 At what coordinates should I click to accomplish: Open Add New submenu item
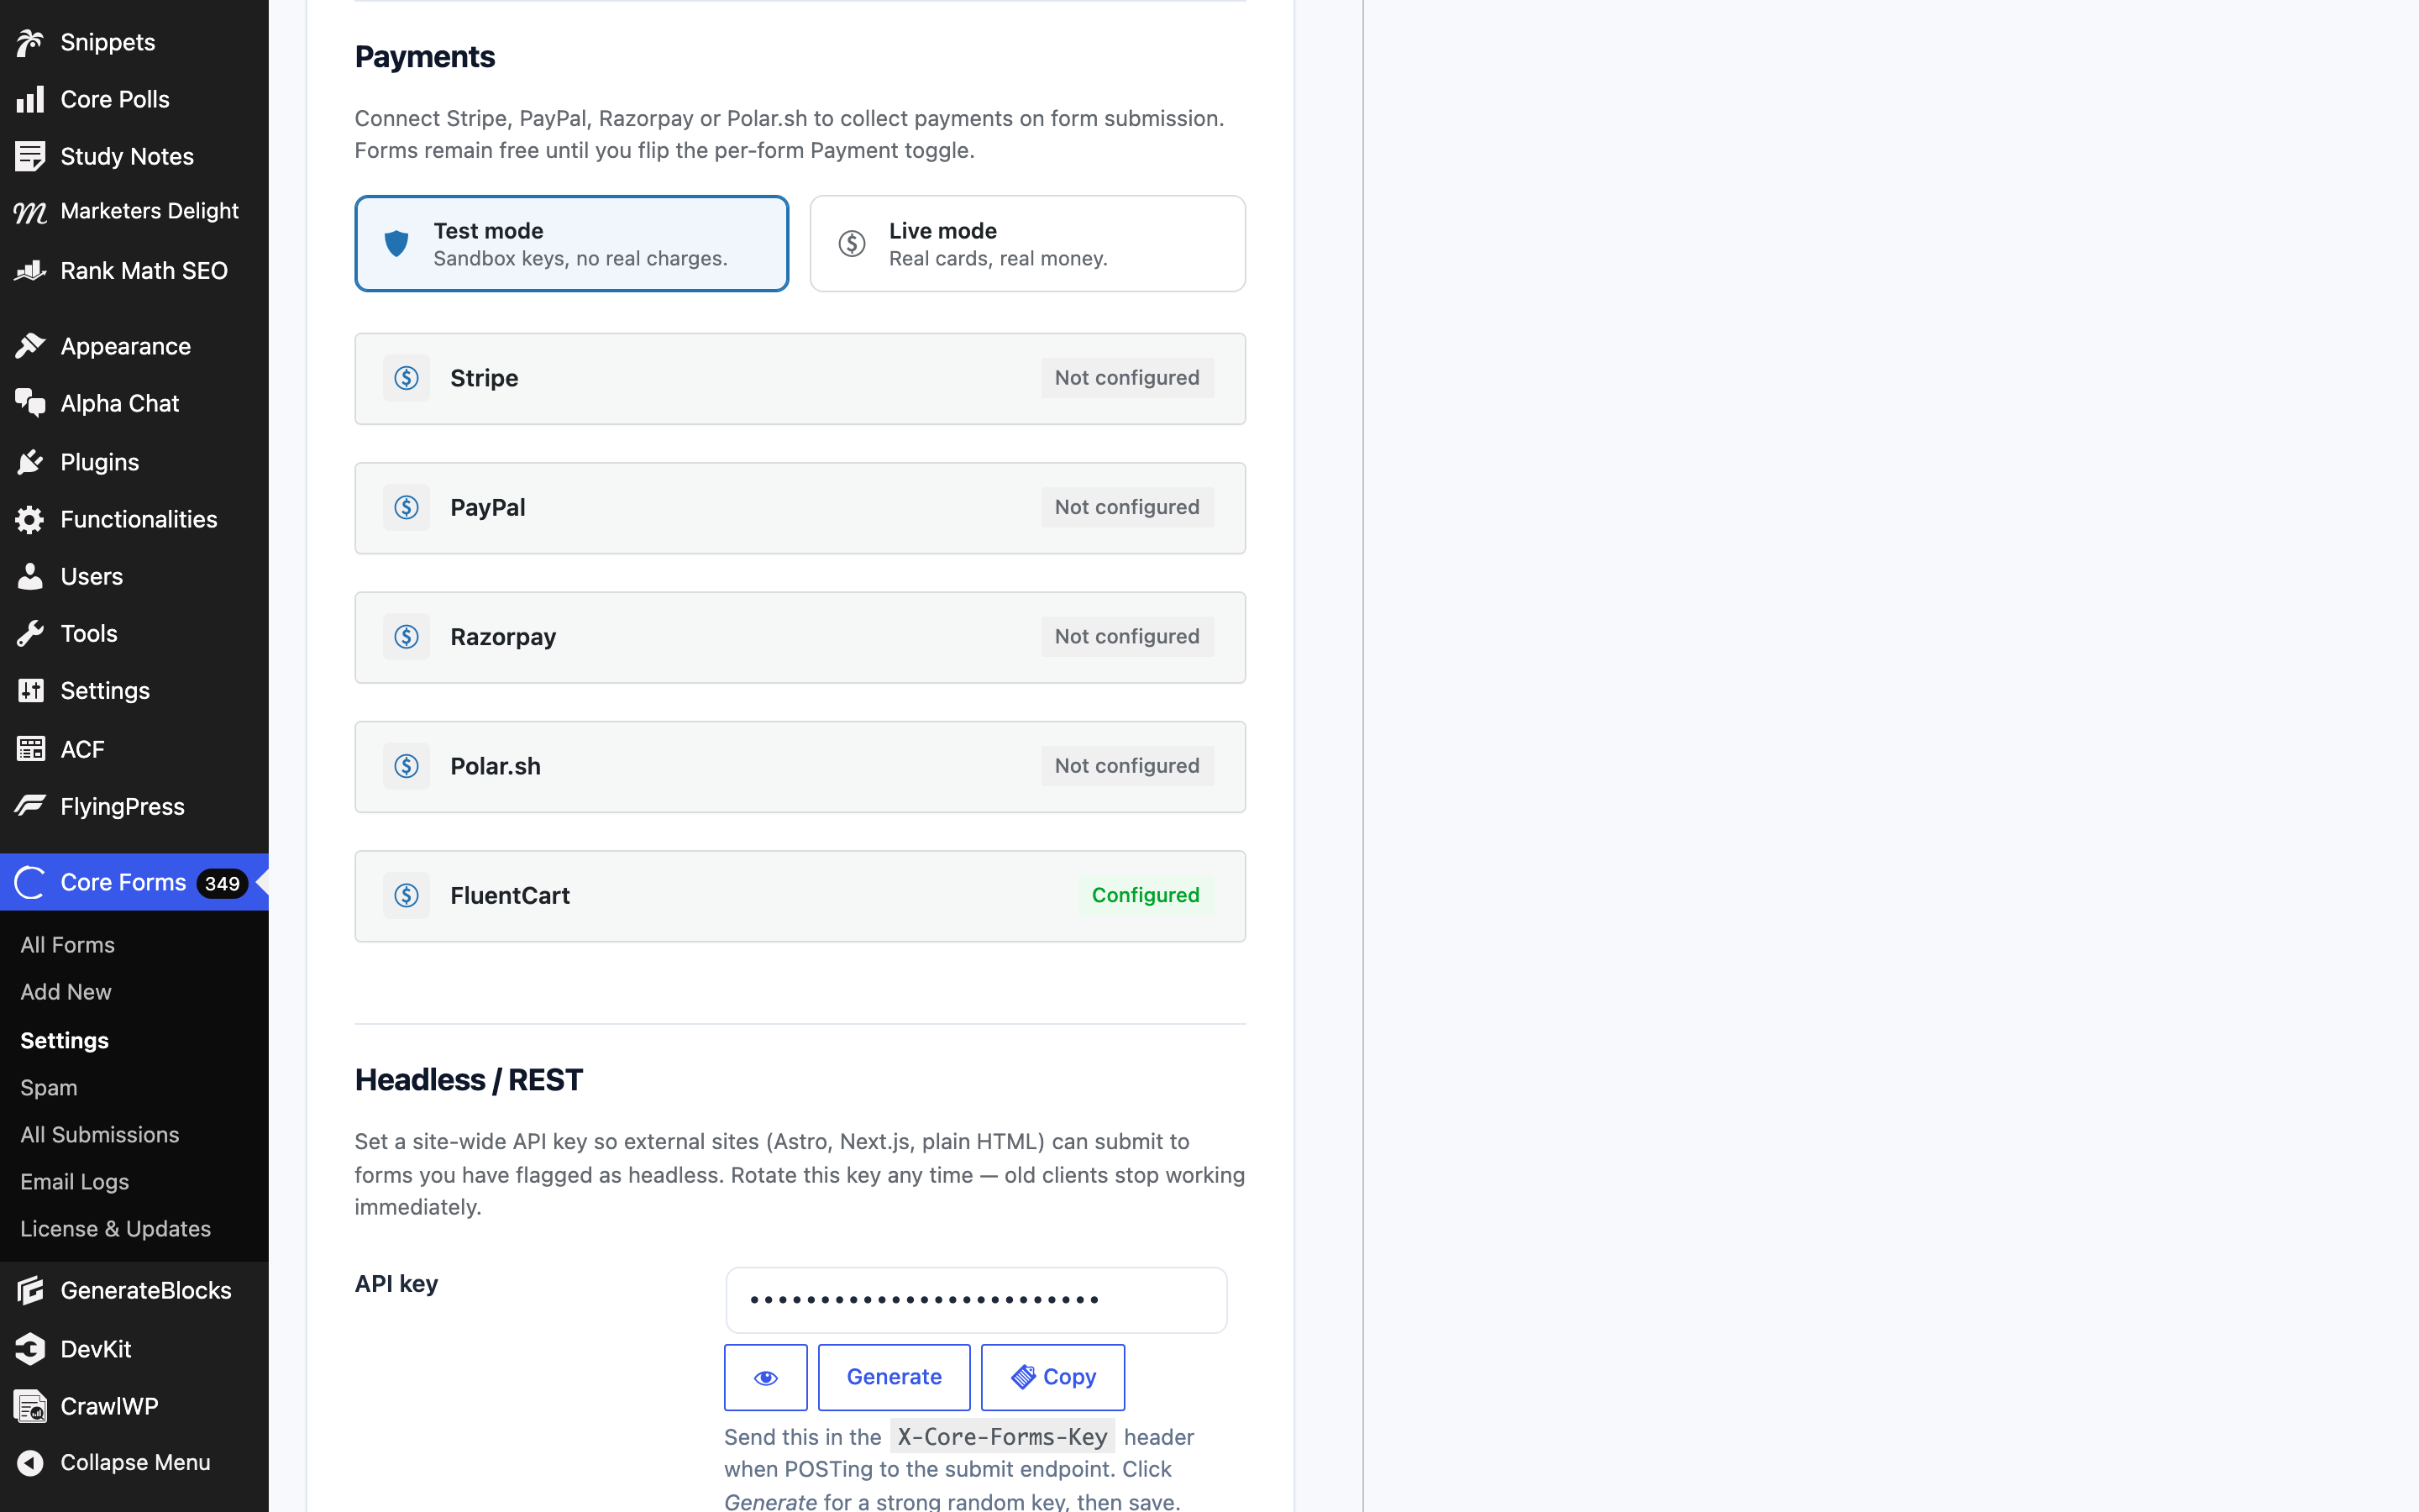pos(66,991)
